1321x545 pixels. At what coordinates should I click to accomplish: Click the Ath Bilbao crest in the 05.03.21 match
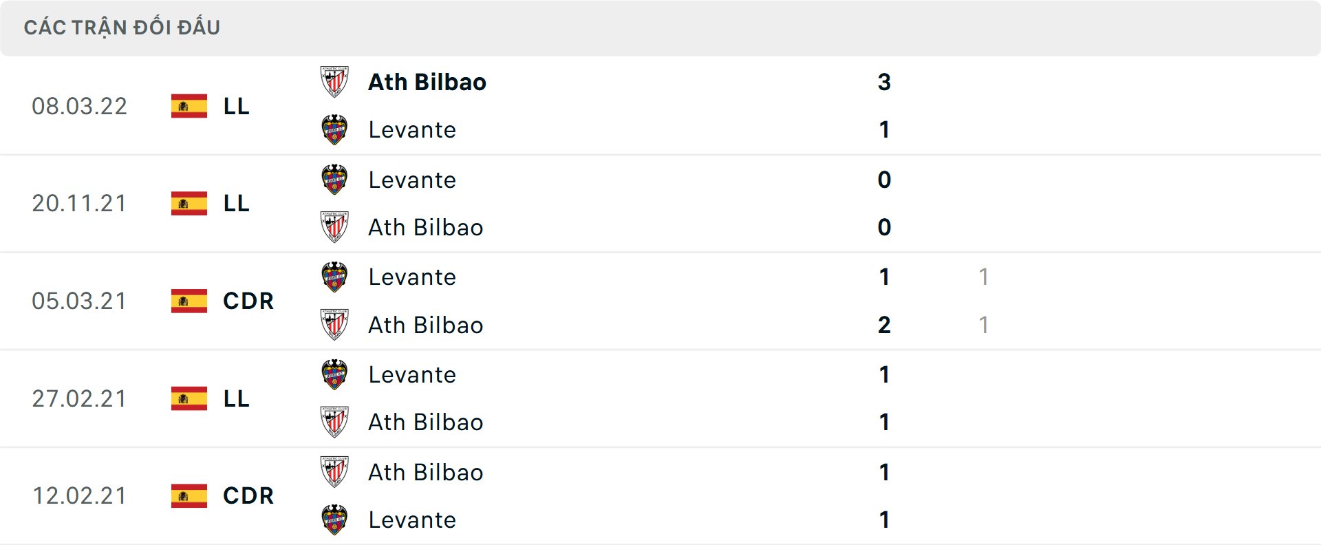pos(335,325)
